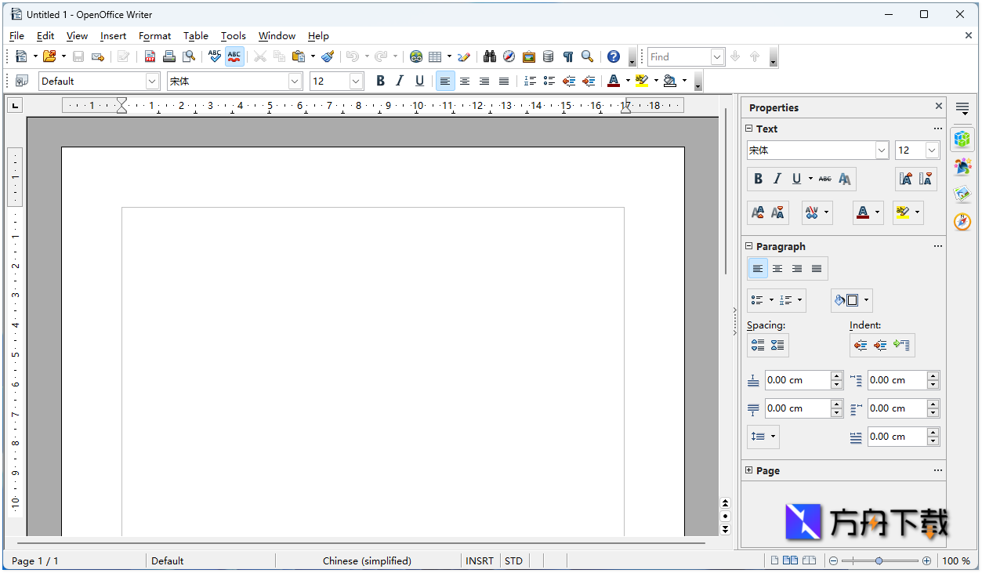Toggle Bold in the formatting toolbar
Viewport: 982px width, 573px height.
(x=380, y=81)
